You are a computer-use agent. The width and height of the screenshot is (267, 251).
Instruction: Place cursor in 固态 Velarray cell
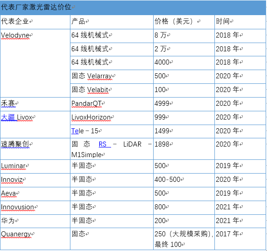click(112, 76)
